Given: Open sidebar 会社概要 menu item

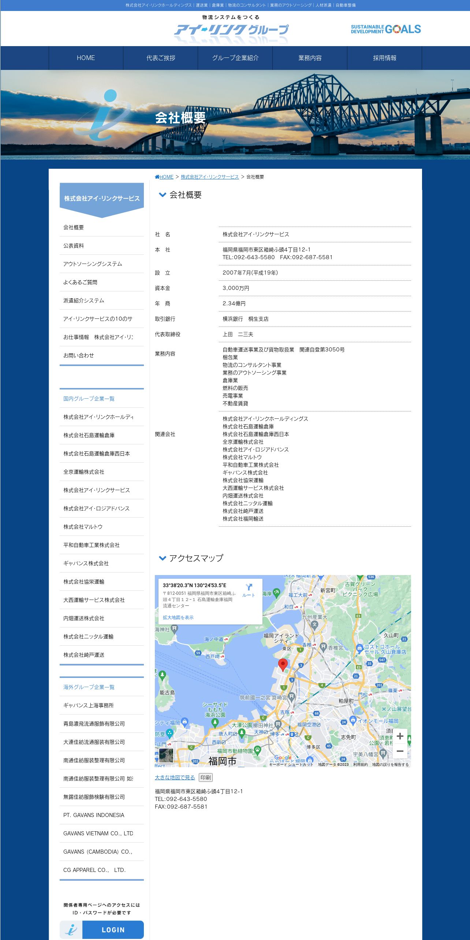Looking at the screenshot, I should click(102, 227).
